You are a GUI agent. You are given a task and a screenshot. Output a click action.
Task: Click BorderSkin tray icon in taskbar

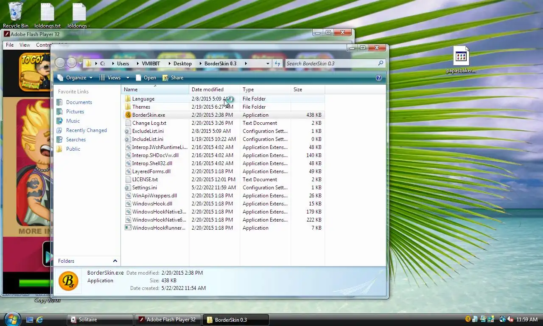(x=468, y=319)
